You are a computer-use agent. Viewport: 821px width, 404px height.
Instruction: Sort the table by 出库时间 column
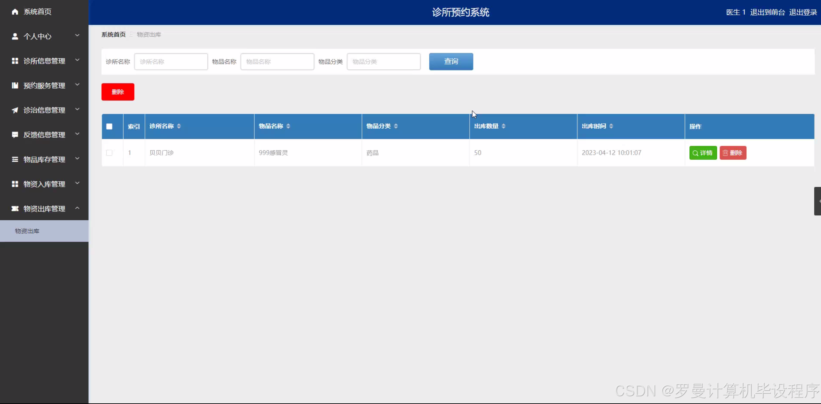pyautogui.click(x=611, y=126)
